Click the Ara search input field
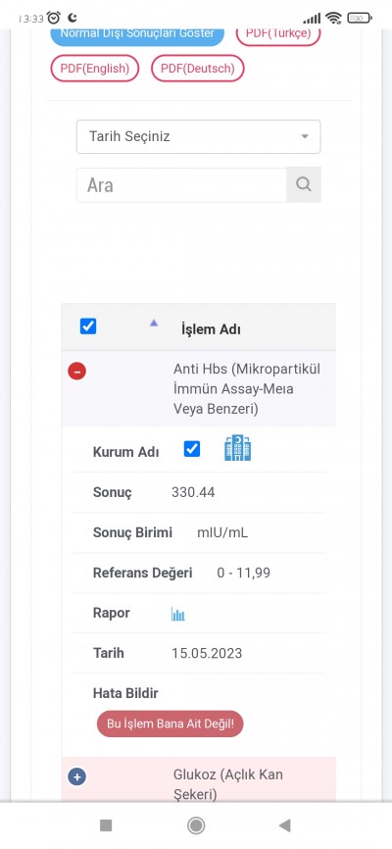This screenshot has height=849, width=392. (x=181, y=184)
